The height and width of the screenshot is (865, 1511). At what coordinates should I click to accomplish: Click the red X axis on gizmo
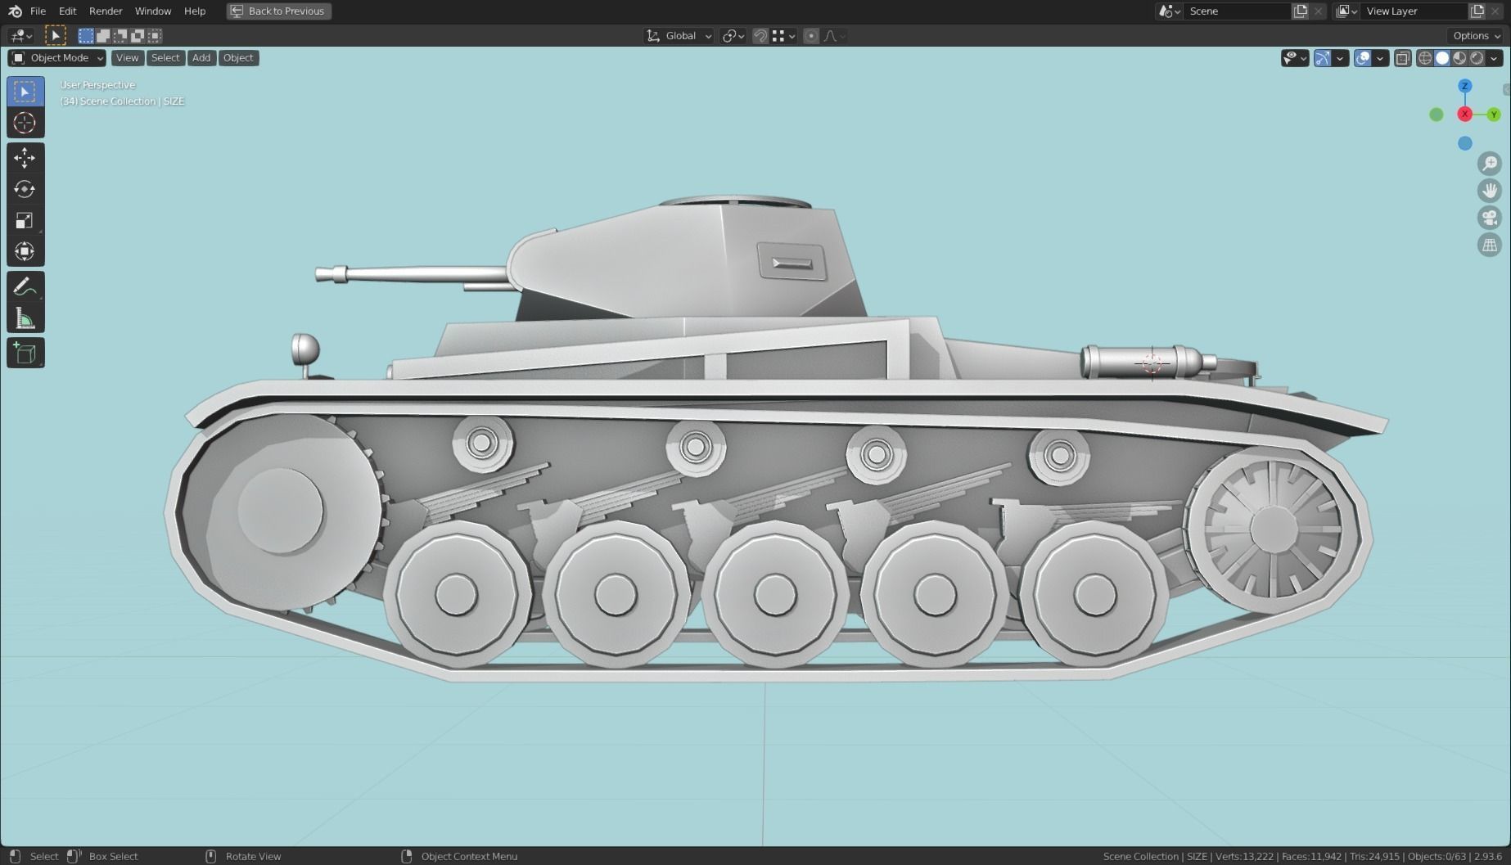pos(1465,115)
